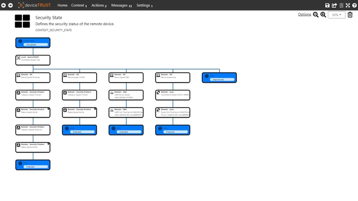Click the CONTEXT_SECURITY_STATE identifier text
This screenshot has width=358, height=201.
pos(54,30)
